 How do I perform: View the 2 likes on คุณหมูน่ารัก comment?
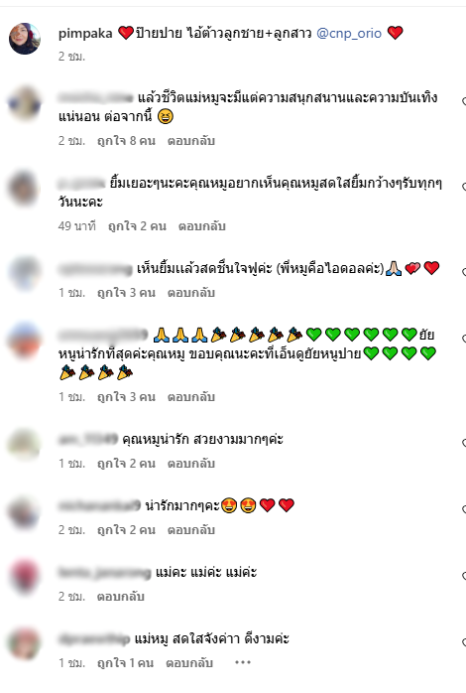coord(126,464)
